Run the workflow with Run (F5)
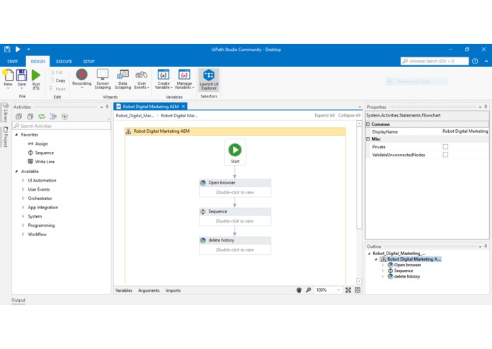 click(36, 80)
